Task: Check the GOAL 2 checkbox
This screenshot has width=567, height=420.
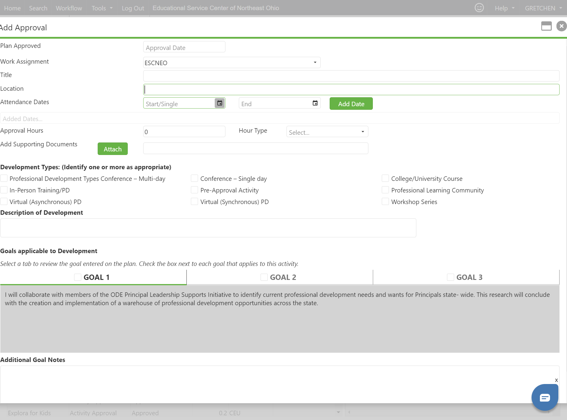Action: [264, 277]
